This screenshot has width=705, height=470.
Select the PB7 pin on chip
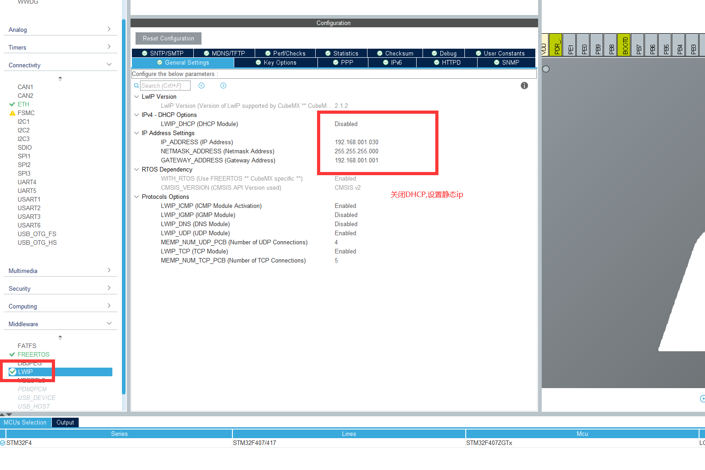coord(637,45)
